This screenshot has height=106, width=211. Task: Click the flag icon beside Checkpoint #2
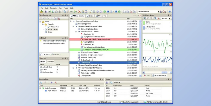pos(82,44)
